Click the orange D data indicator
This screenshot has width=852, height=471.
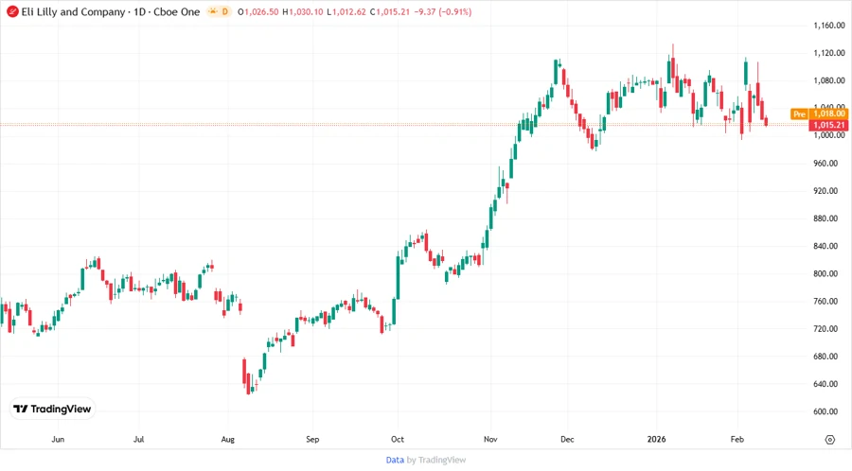pyautogui.click(x=225, y=11)
